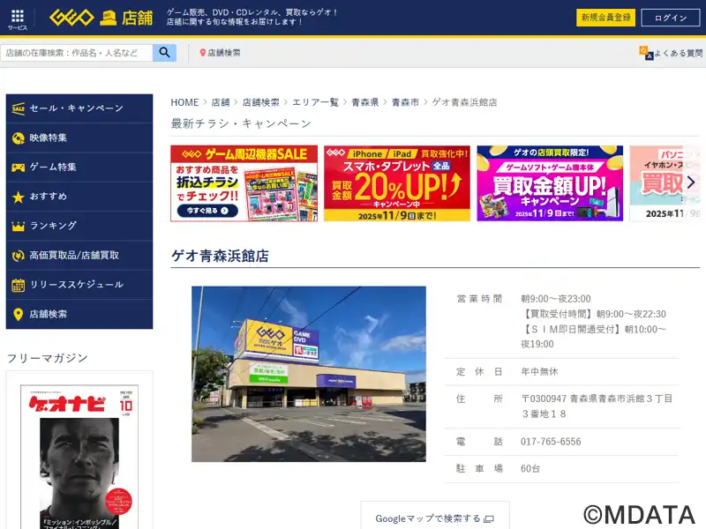Click the 店舗 header title text
706x529 pixels.
point(138,19)
